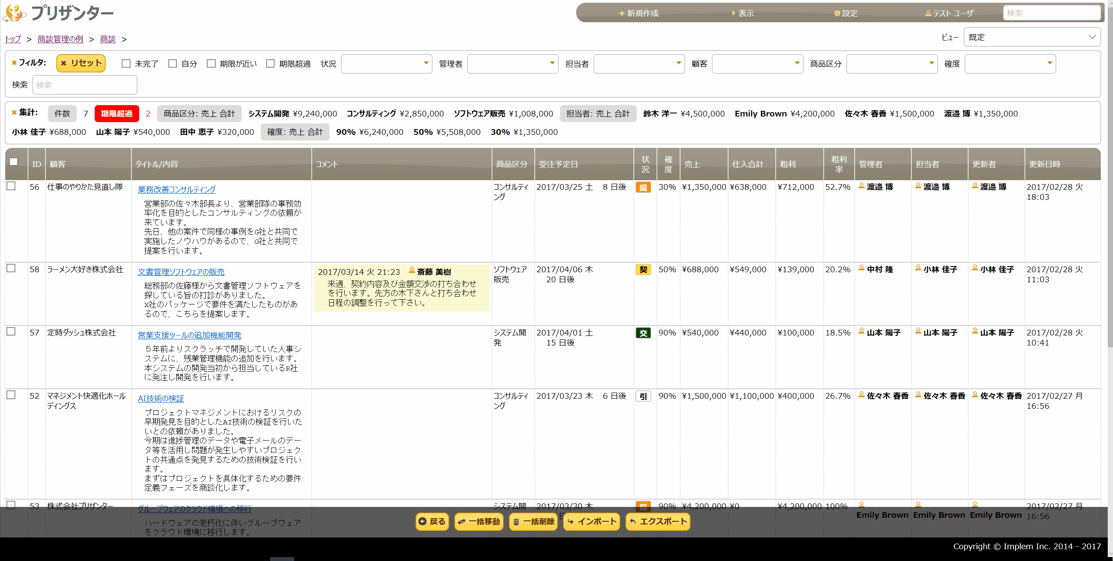1113x561 pixels.
Task: Click the top-right 検索 box
Action: (1051, 13)
